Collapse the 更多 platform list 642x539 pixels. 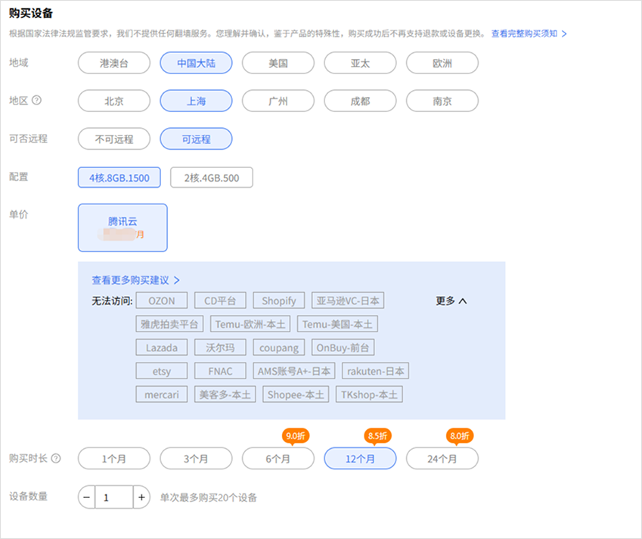pyautogui.click(x=451, y=301)
